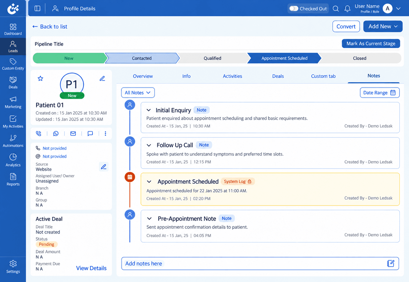Open View Details for Active Deal

click(91, 268)
